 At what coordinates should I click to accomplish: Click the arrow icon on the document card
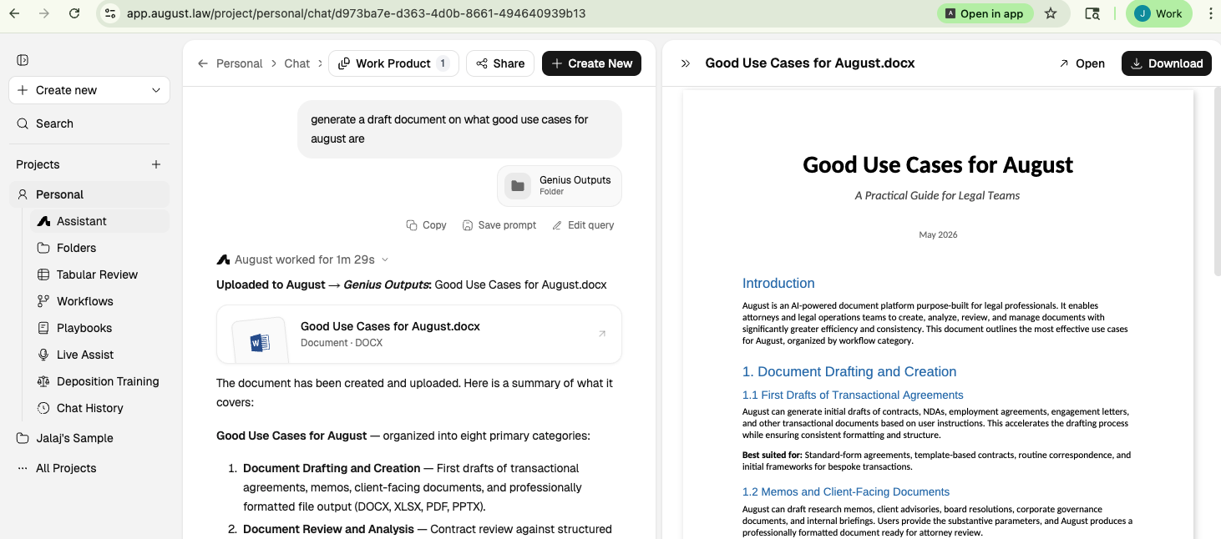[602, 334]
